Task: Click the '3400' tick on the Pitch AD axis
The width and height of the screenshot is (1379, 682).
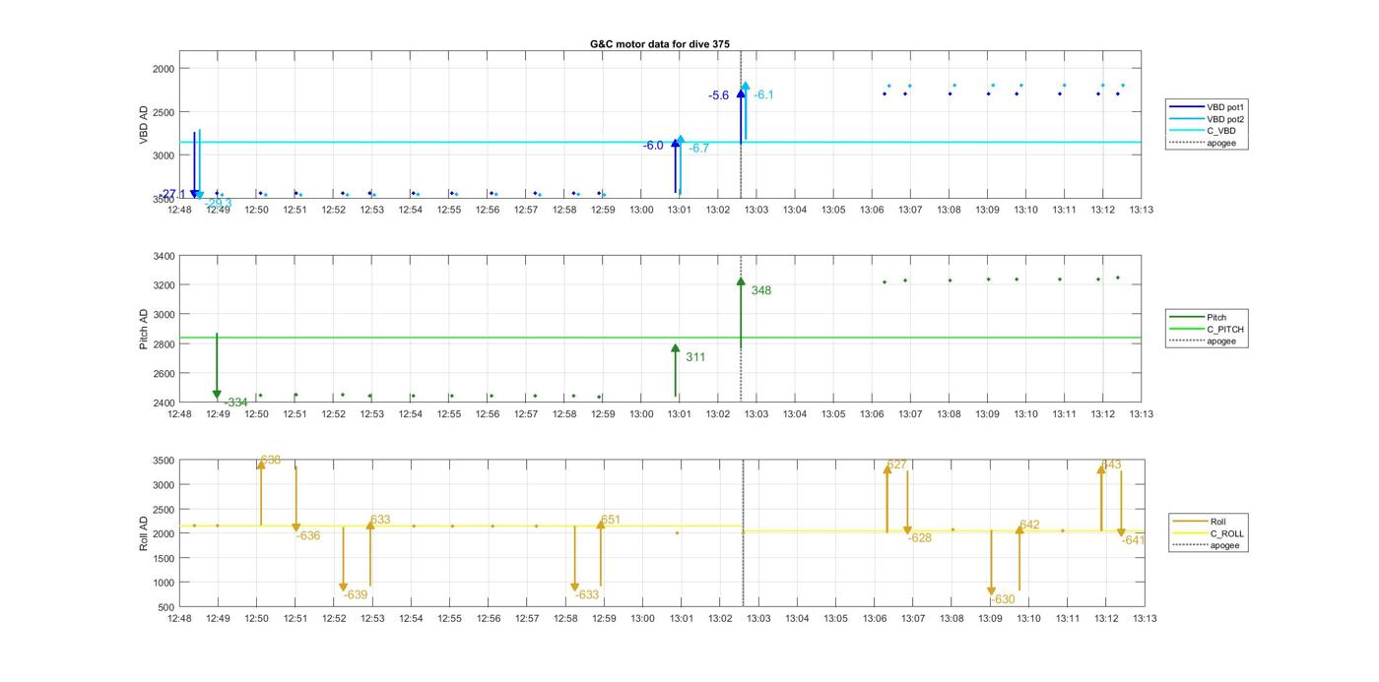Action: [x=164, y=257]
